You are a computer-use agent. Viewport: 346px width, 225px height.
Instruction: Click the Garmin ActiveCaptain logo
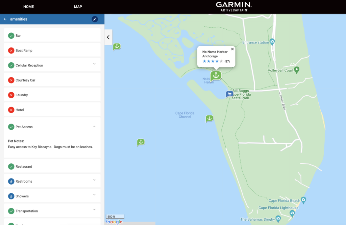tap(233, 7)
